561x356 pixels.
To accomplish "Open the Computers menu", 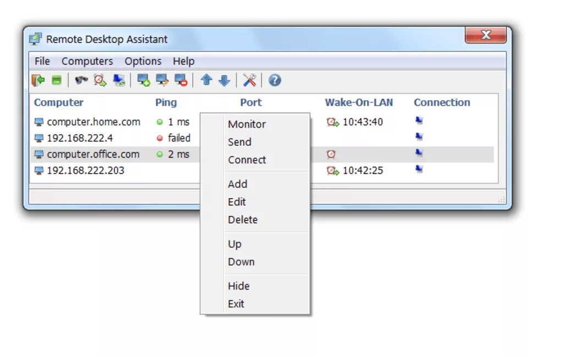I will tap(87, 61).
